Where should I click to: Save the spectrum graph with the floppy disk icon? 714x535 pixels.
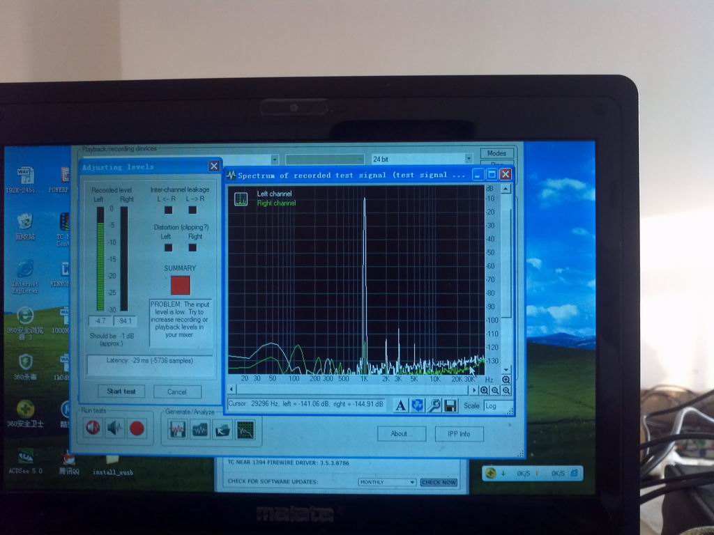tap(450, 405)
